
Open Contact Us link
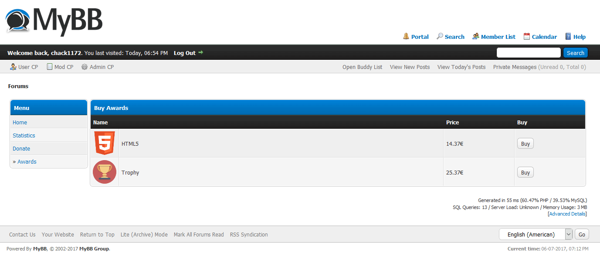point(22,234)
